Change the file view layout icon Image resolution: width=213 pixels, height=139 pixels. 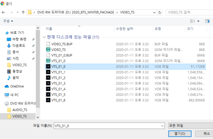(192, 21)
